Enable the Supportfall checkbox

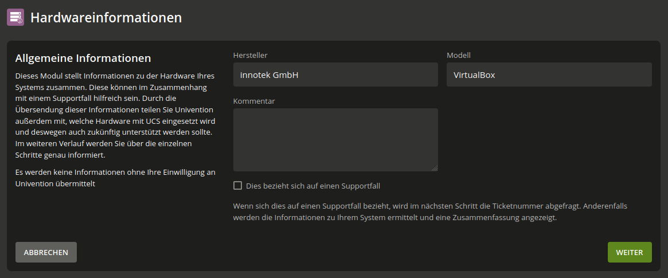(x=238, y=186)
